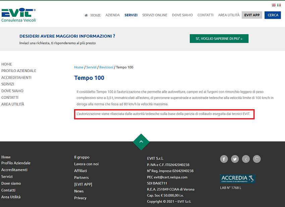Click the Copyright © 2021 – EVIT S.r.l. line
The image size is (285, 207).
(169, 202)
